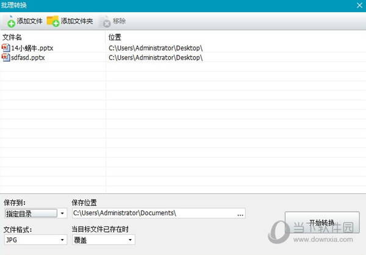Click the 位置 column header
Image resolution: width=366 pixels, height=255 pixels.
point(115,37)
